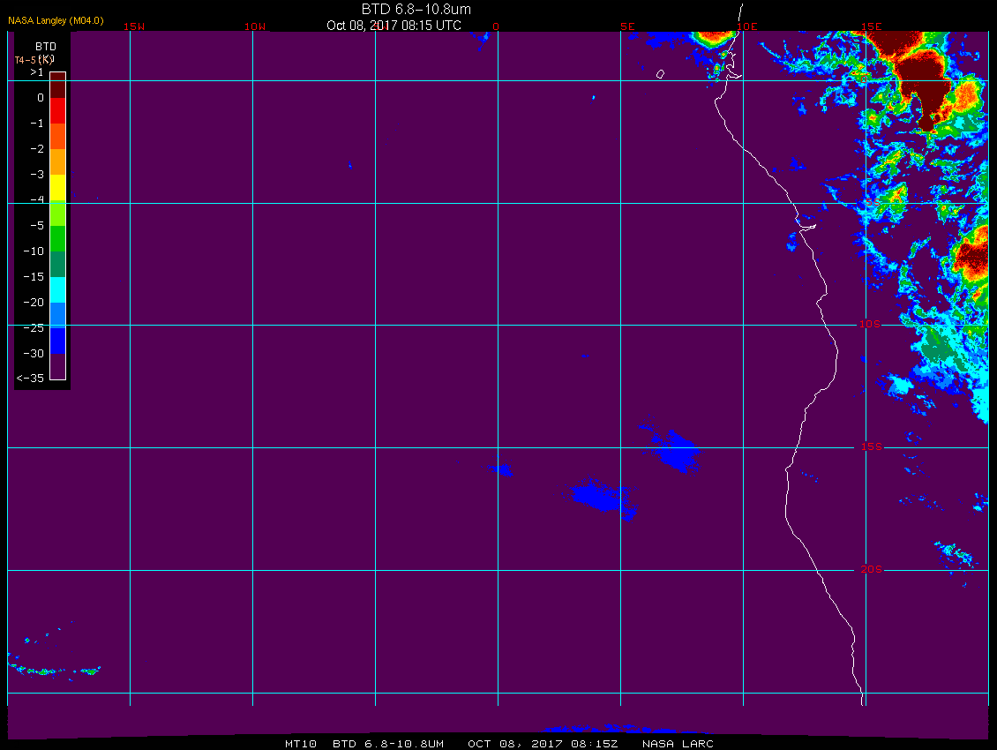Click the '<-35' legend value
The height and width of the screenshot is (750, 997).
click(30, 378)
